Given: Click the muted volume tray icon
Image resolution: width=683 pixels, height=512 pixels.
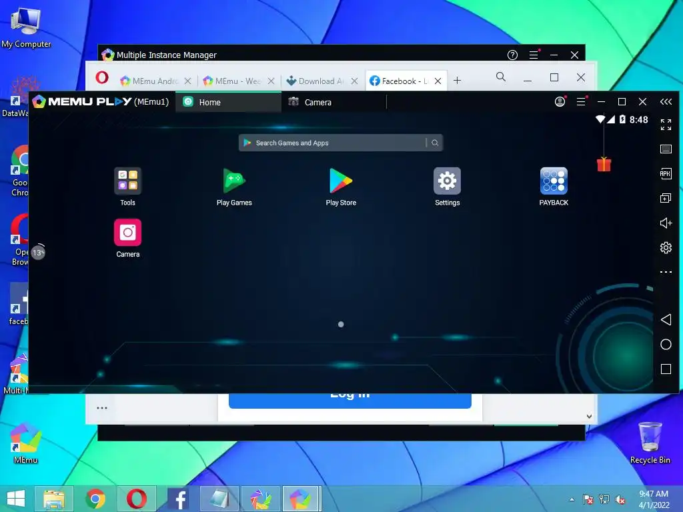Looking at the screenshot, I should (620, 499).
